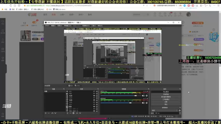This screenshot has width=221, height=124.
Task: Open the 渐变 scene transition dropdown
Action: point(164,110)
